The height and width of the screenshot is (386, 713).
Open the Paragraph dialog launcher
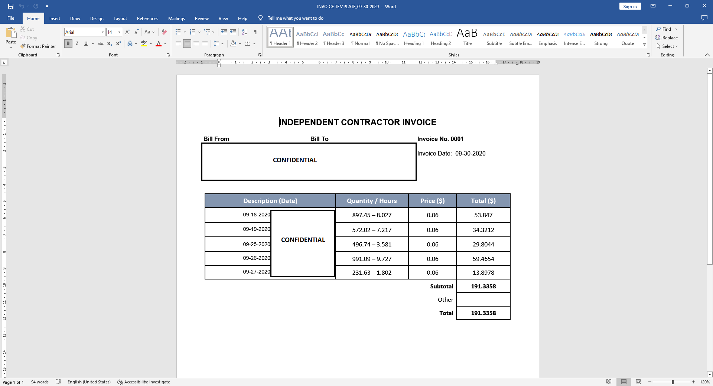(x=260, y=55)
